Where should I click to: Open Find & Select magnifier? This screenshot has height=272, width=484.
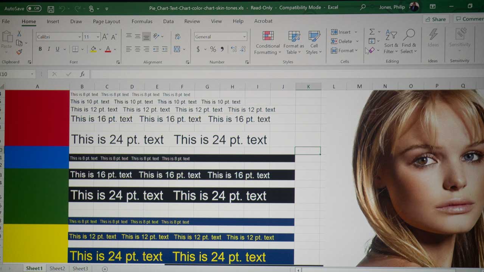tap(409, 35)
